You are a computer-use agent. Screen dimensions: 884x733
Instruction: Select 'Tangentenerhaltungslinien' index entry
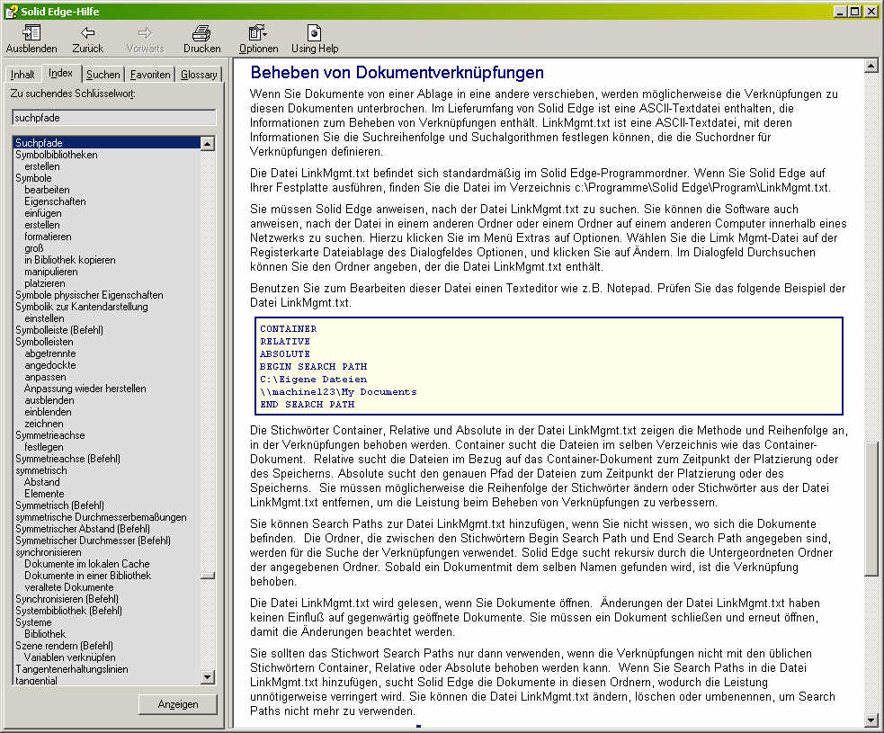(x=72, y=669)
